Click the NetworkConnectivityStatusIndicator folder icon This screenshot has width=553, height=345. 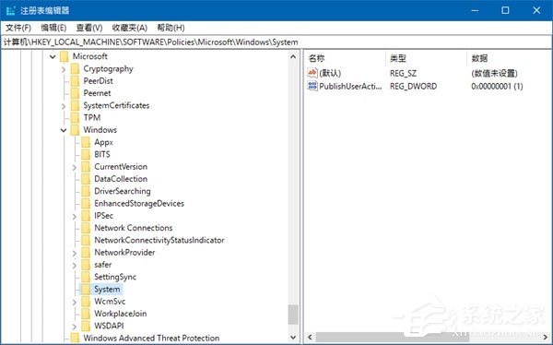[86, 240]
